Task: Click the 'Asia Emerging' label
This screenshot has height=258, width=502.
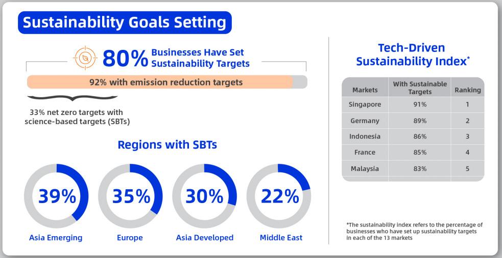Action: pyautogui.click(x=56, y=238)
